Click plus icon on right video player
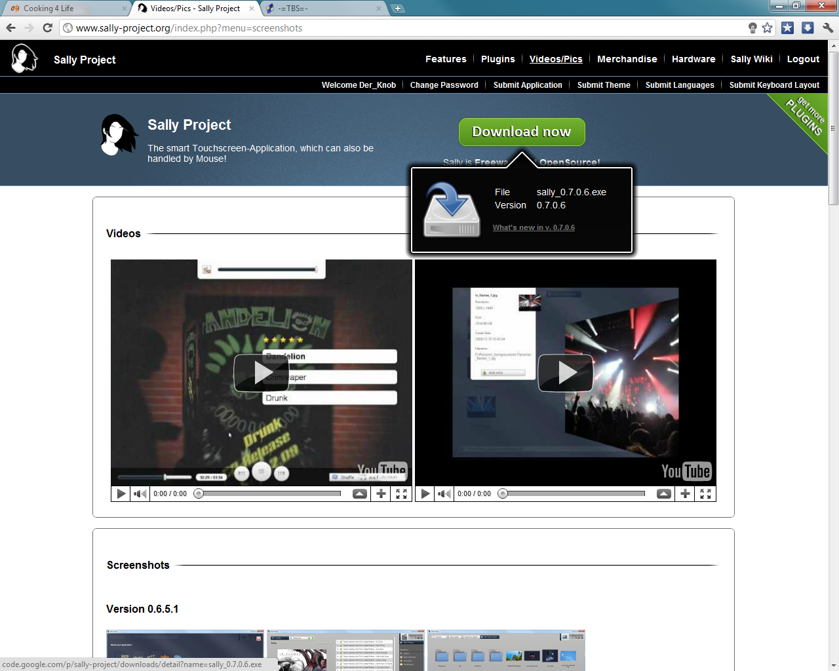The width and height of the screenshot is (839, 671). (685, 493)
